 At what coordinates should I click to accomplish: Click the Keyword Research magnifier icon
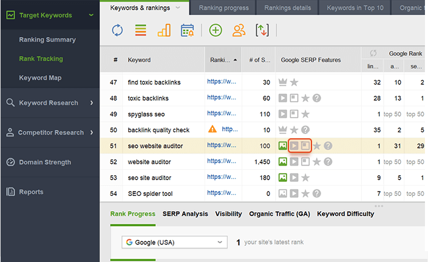coord(10,102)
